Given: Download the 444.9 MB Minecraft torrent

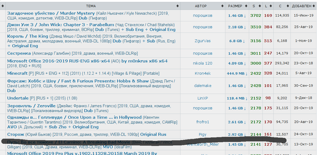Looking at the screenshot, I should coord(237,74).
